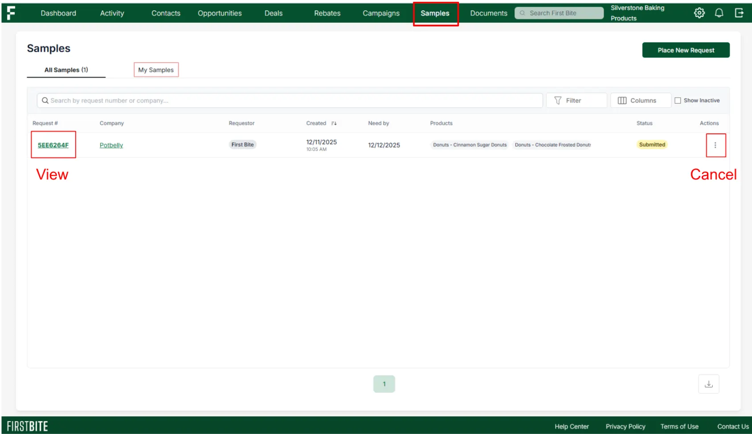Select the Samples navigation item
This screenshot has height=434, width=752.
[435, 13]
